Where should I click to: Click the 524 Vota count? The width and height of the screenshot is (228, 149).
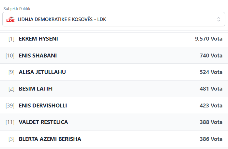[211, 72]
